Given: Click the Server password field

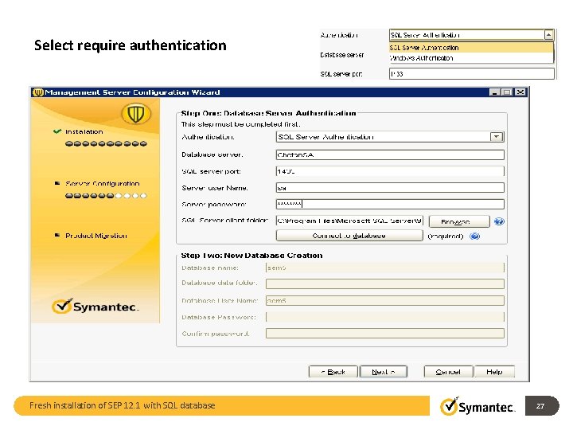Looking at the screenshot, I should coord(390,204).
